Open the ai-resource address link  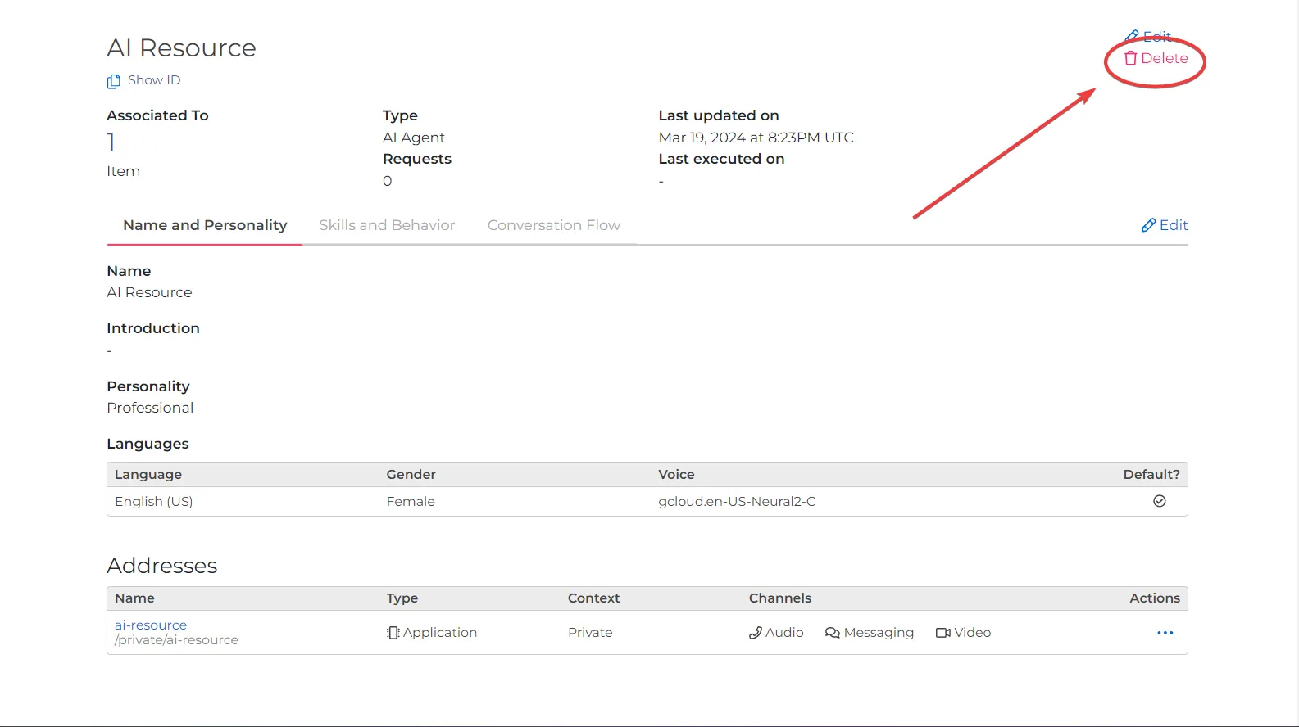coord(151,625)
